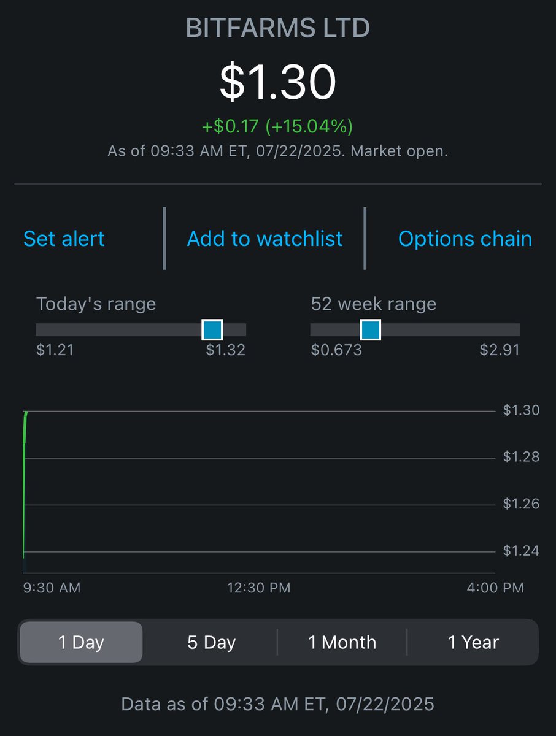Click the 12:30 PM time axis label
556x736 pixels.
click(x=258, y=588)
